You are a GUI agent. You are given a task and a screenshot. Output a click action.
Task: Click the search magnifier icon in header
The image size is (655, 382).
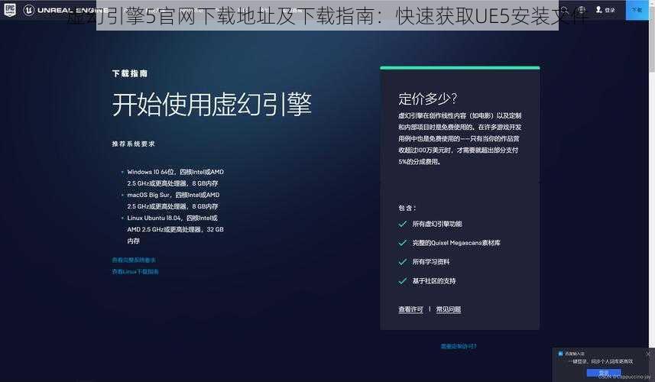[565, 10]
